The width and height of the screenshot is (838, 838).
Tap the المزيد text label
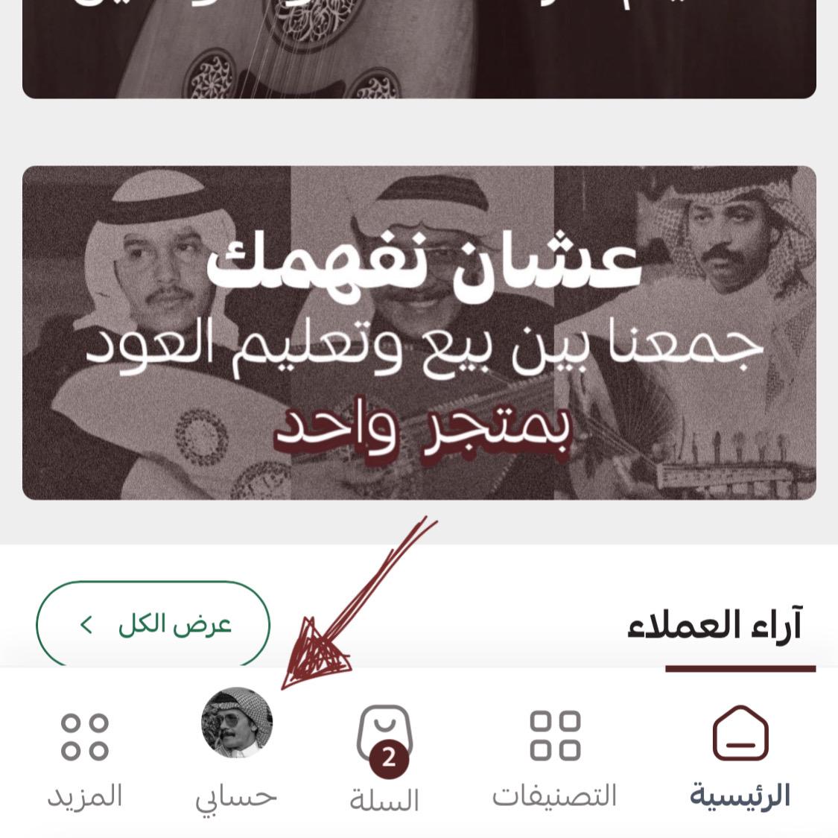pyautogui.click(x=85, y=796)
